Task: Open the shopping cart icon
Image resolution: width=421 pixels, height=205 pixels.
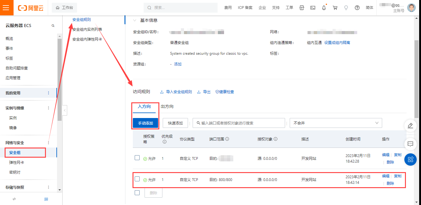Action: tap(335, 8)
